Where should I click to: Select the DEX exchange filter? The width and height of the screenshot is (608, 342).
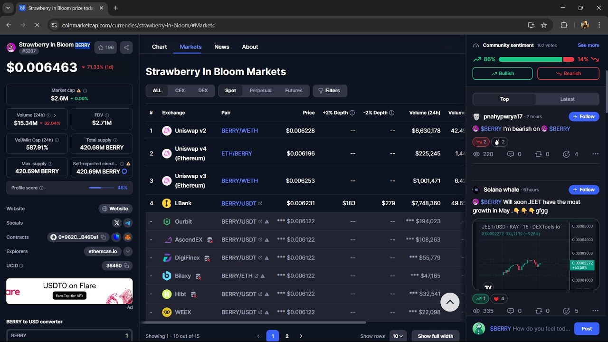click(203, 91)
